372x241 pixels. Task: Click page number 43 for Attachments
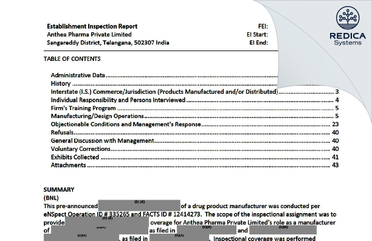click(336, 165)
